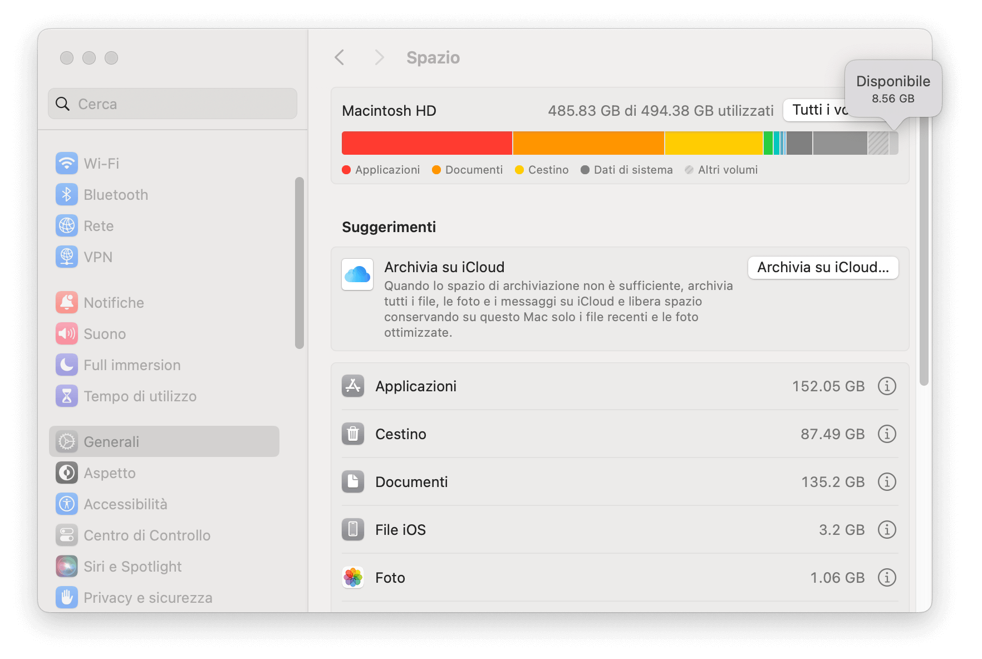
Task: Click the Suggerimenti heading
Action: click(389, 227)
